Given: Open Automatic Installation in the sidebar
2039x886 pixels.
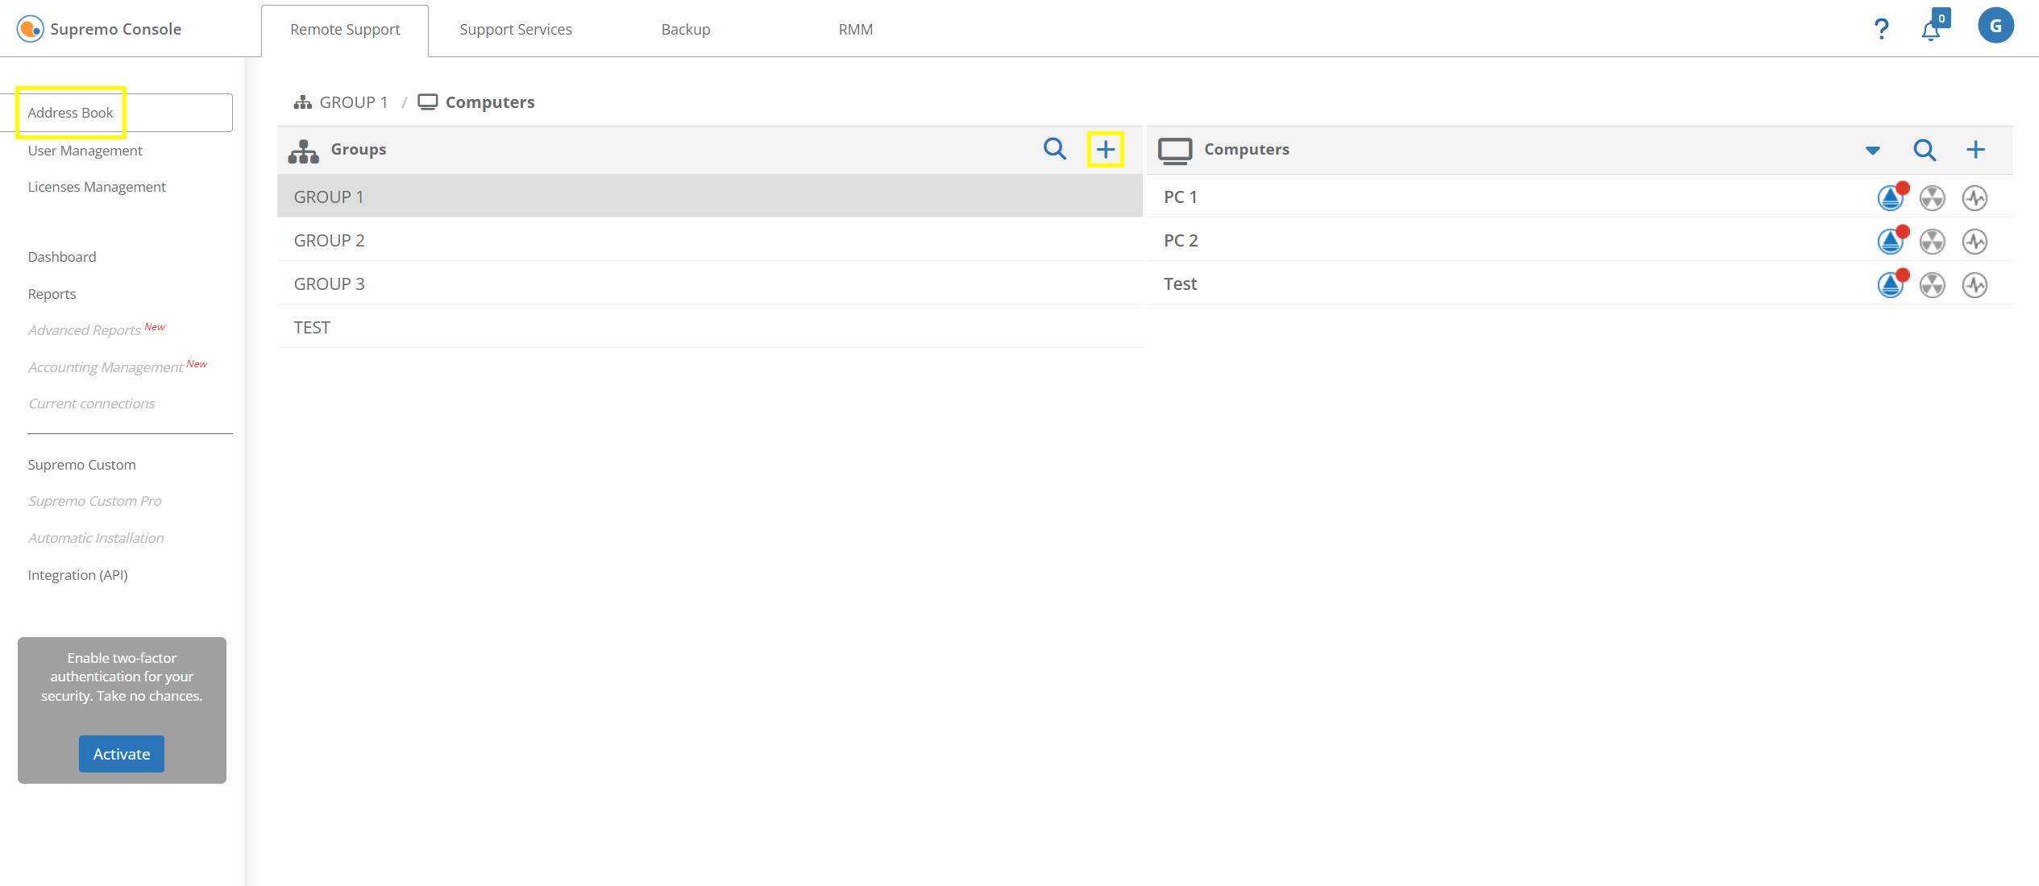Looking at the screenshot, I should [96, 538].
